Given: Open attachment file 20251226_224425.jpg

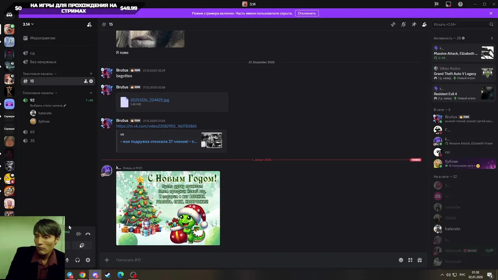Looking at the screenshot, I should [x=150, y=100].
